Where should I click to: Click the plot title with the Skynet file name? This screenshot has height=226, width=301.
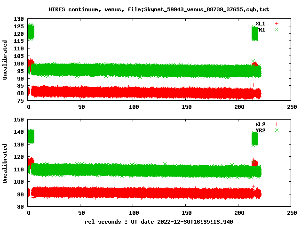(x=158, y=9)
